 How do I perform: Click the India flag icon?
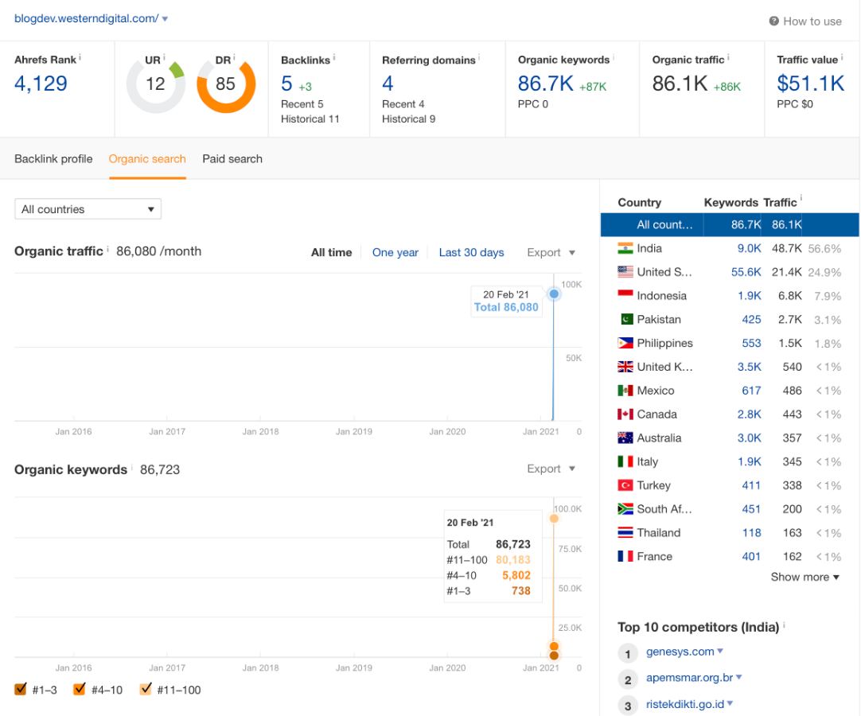pos(625,248)
